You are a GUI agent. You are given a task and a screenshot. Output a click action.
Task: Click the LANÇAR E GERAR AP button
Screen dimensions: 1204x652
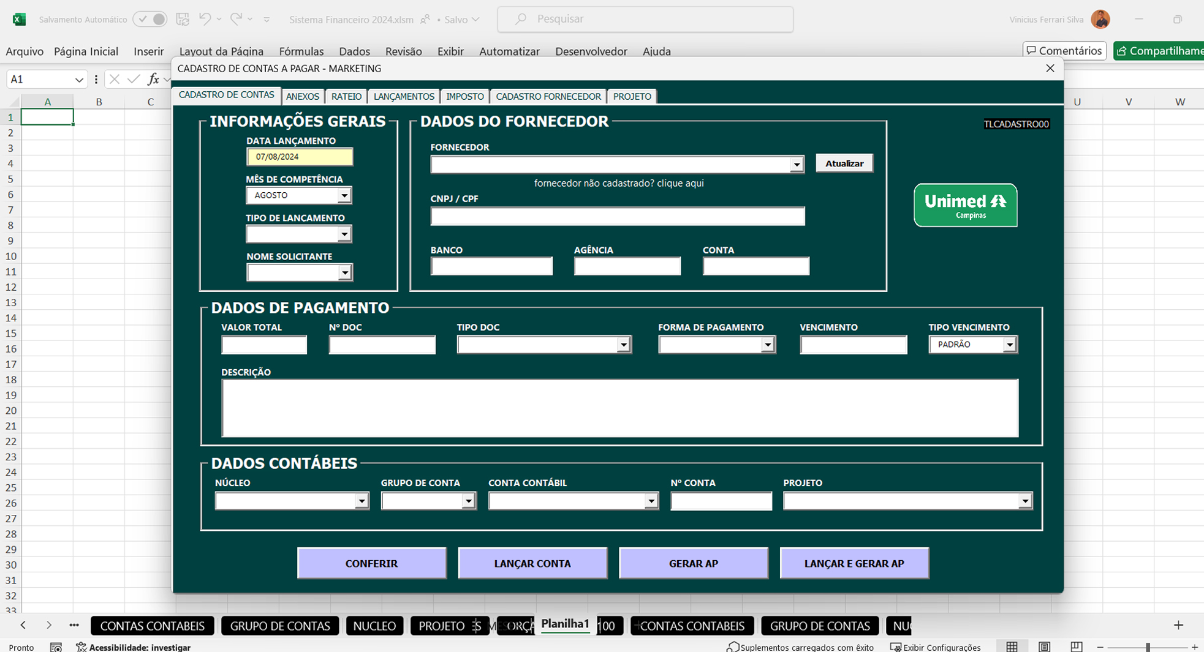click(854, 563)
